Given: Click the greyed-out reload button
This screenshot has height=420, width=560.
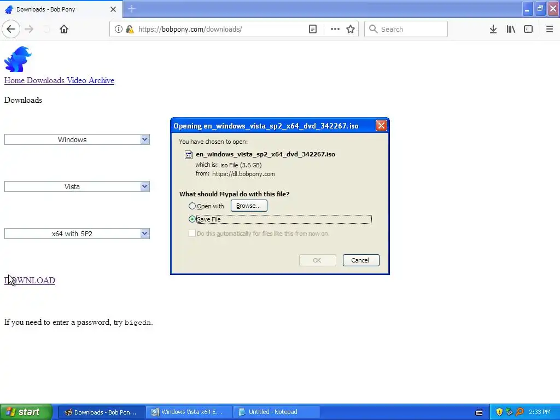Looking at the screenshot, I should pos(46,29).
